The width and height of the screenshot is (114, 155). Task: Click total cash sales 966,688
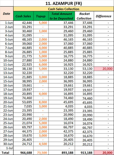23,153
